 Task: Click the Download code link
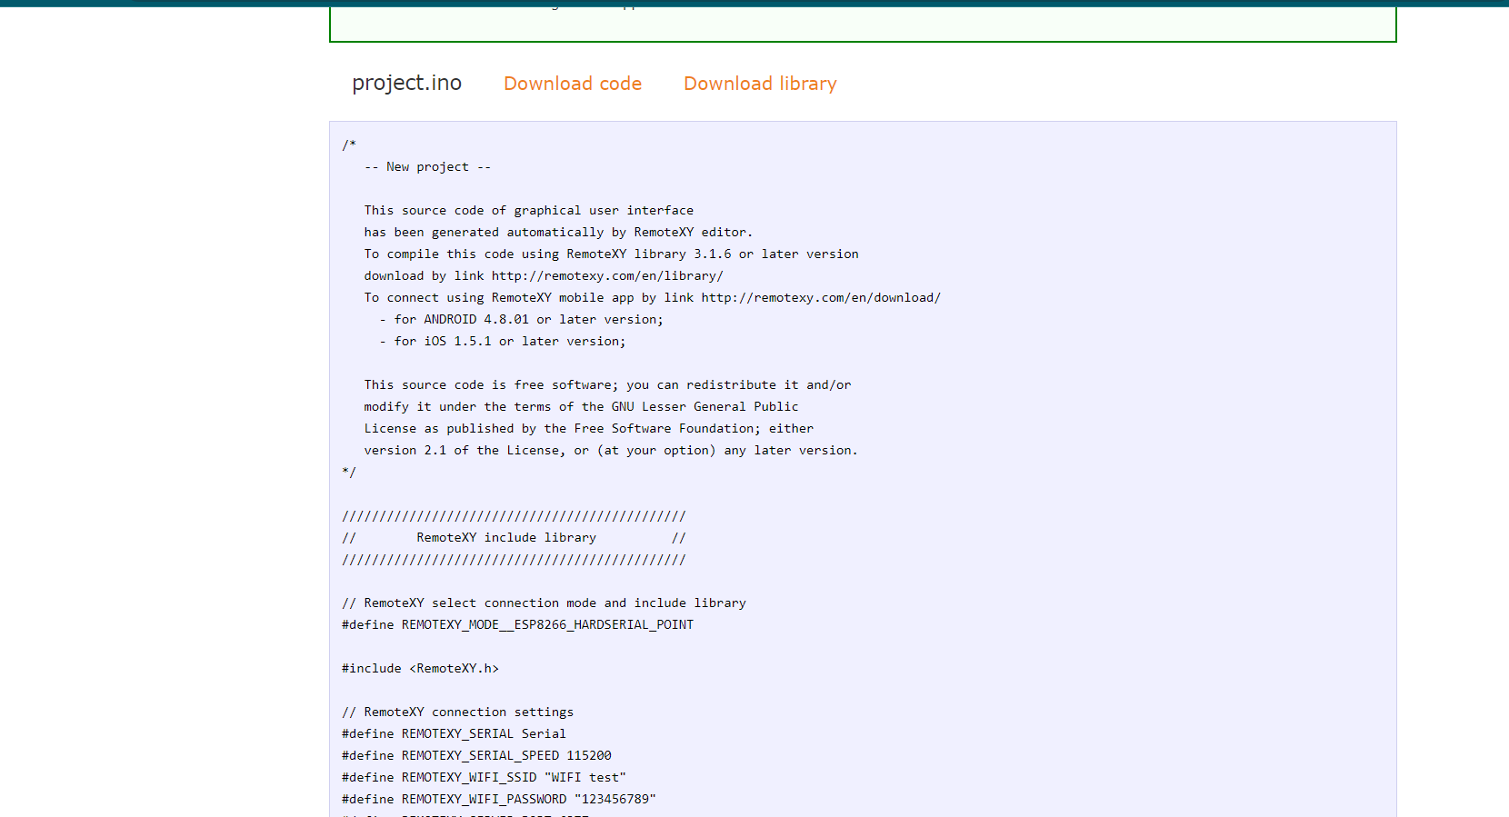point(573,84)
